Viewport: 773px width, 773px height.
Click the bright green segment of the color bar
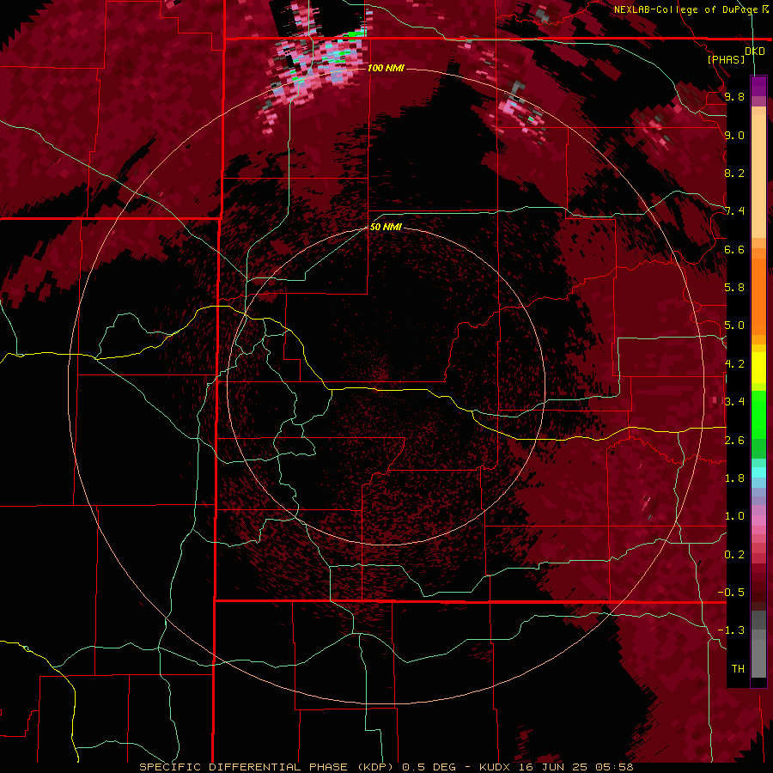coord(758,414)
